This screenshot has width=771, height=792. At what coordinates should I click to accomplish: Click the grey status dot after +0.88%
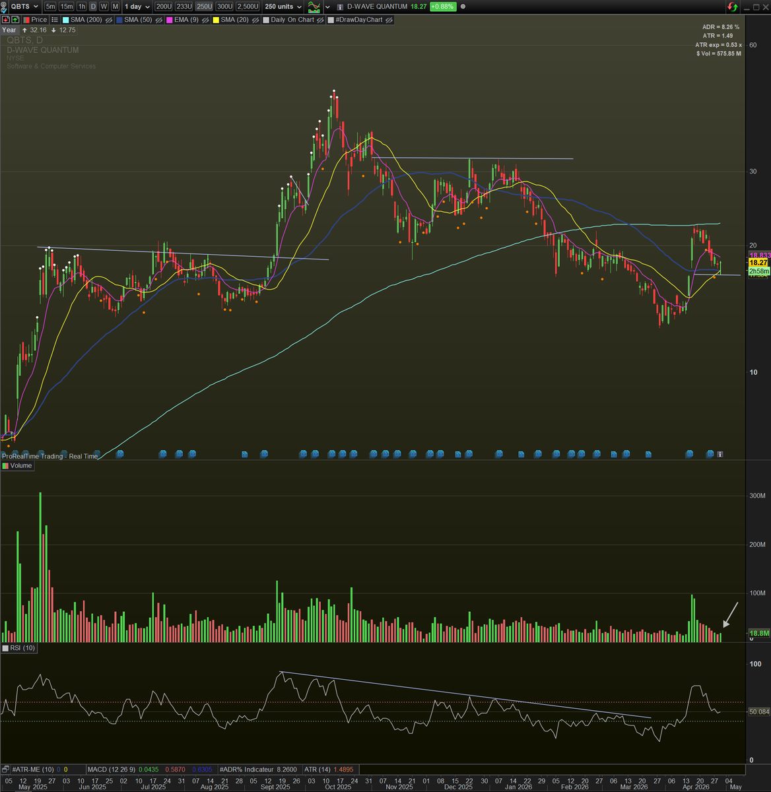pyautogui.click(x=463, y=7)
